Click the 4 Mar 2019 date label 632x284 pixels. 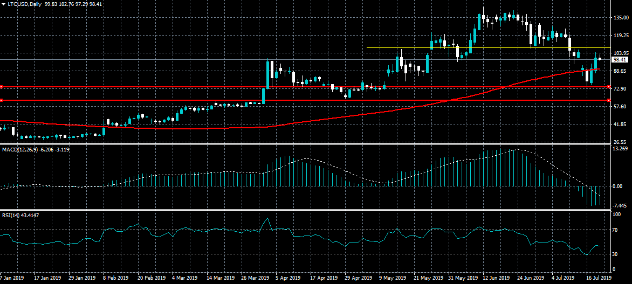(184, 278)
